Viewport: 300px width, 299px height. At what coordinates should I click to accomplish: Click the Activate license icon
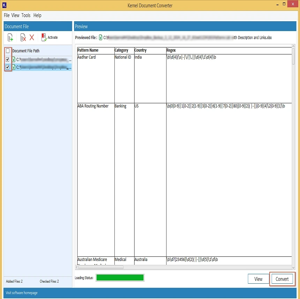pos(44,37)
